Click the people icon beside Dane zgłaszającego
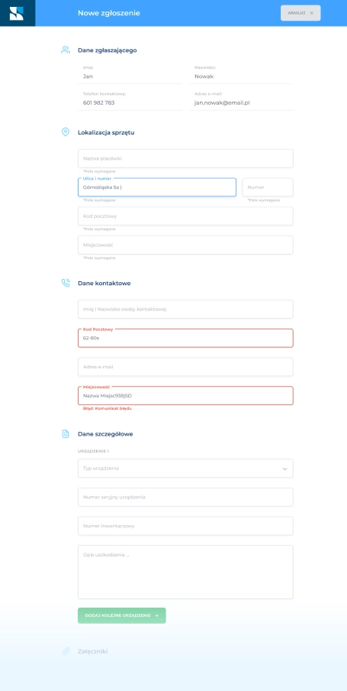This screenshot has height=691, width=347. 66,50
